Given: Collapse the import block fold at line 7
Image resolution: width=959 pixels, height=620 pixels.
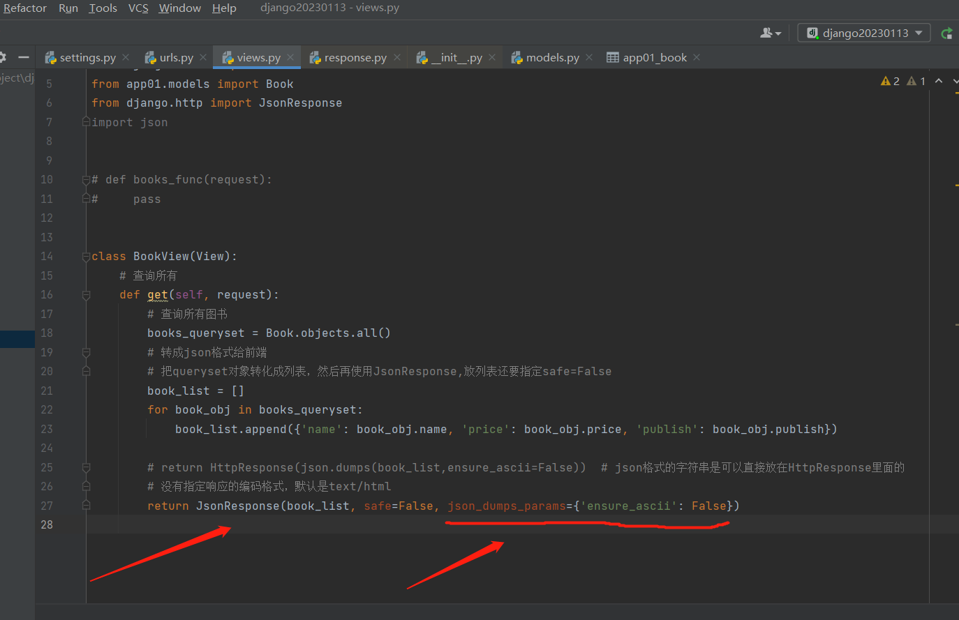Looking at the screenshot, I should point(86,122).
